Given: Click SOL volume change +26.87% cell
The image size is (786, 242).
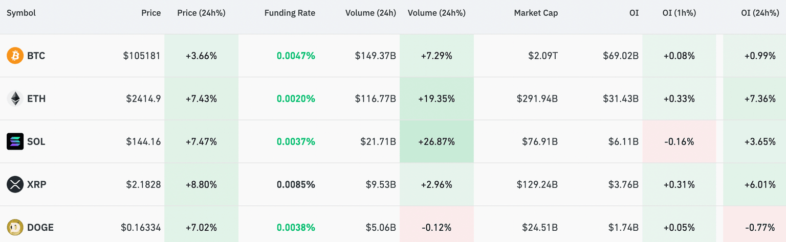Looking at the screenshot, I should click(x=436, y=141).
